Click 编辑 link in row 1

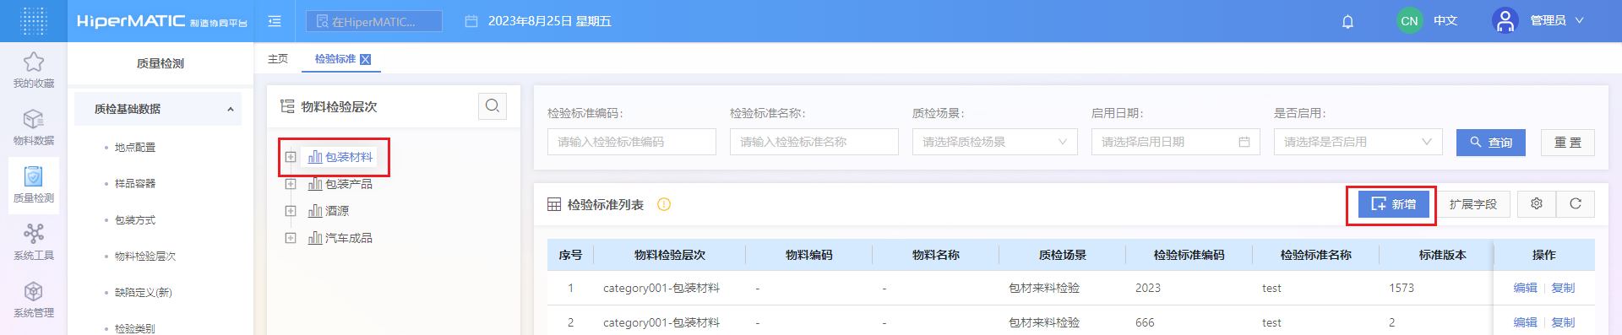(x=1525, y=288)
